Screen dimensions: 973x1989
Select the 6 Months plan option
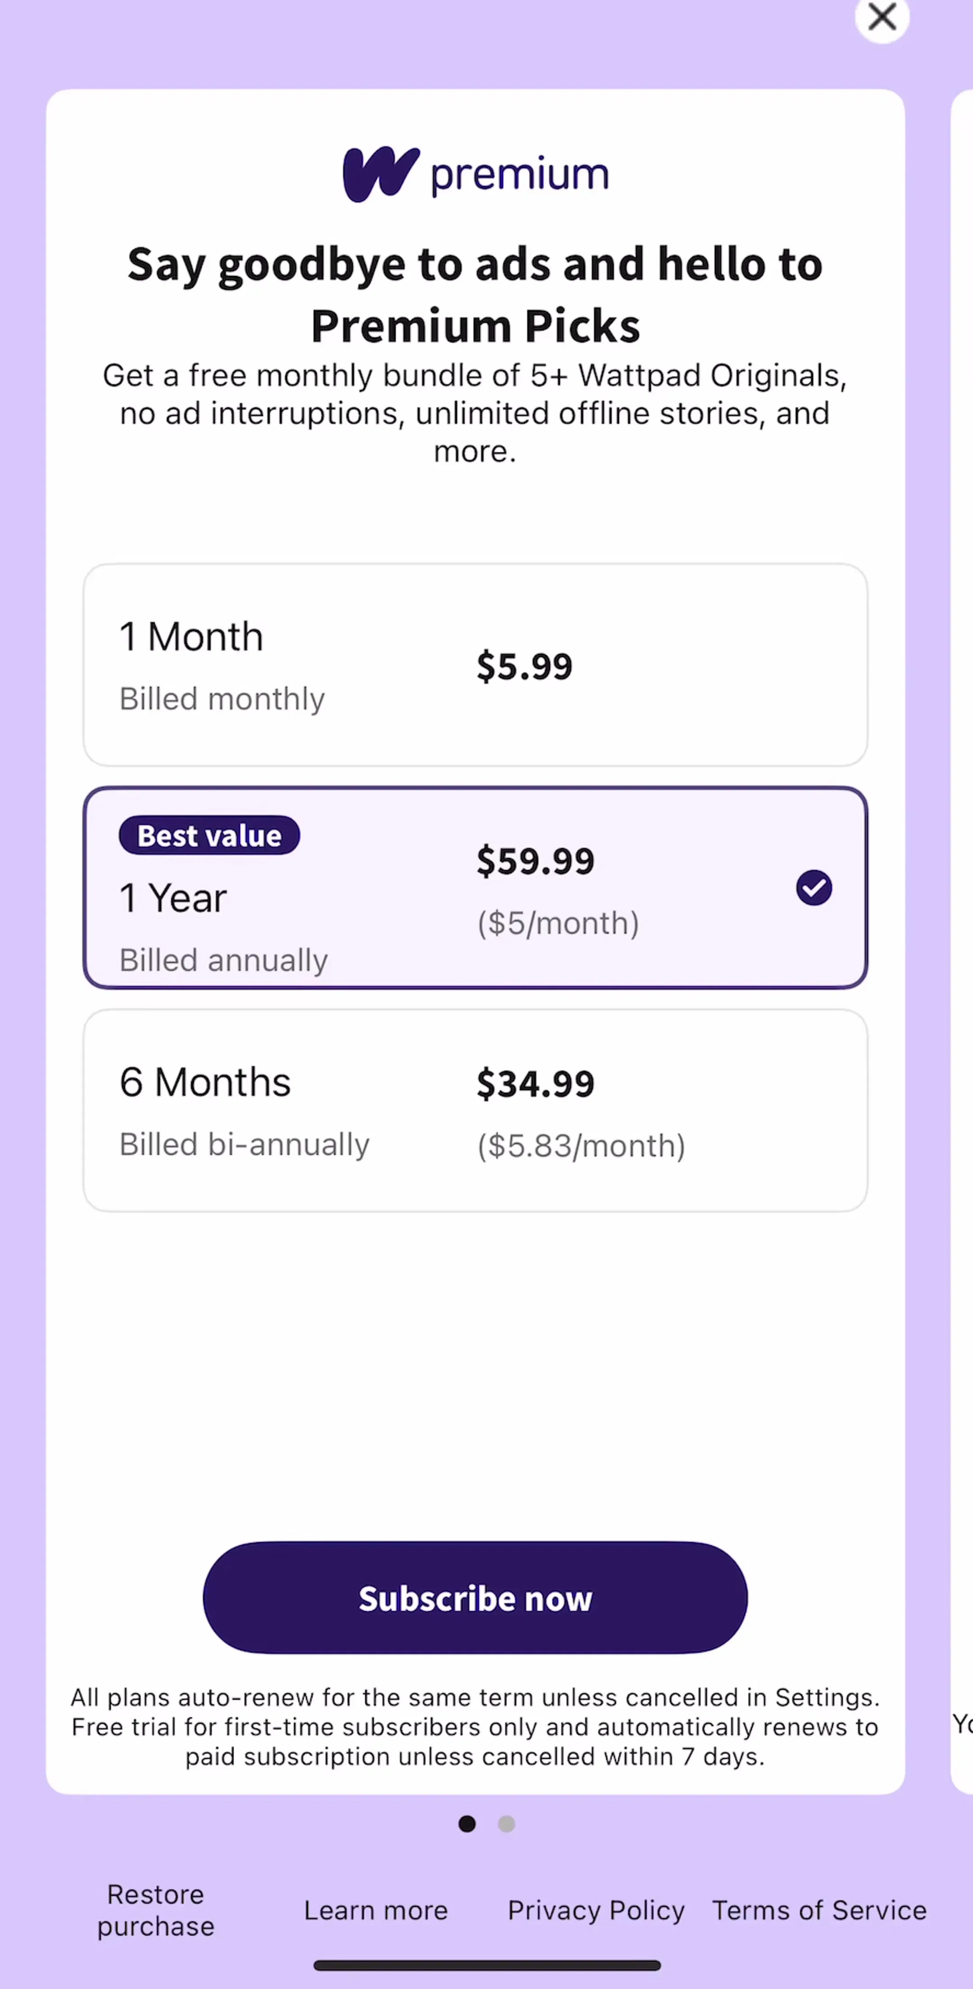click(475, 1110)
